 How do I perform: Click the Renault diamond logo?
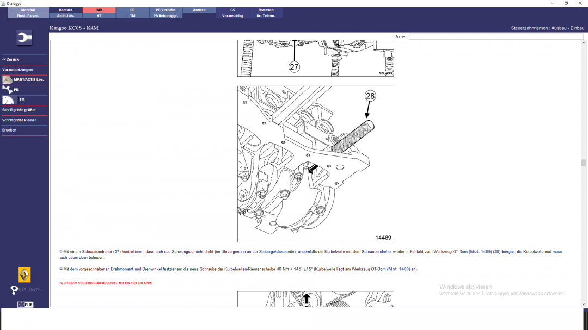point(24,275)
